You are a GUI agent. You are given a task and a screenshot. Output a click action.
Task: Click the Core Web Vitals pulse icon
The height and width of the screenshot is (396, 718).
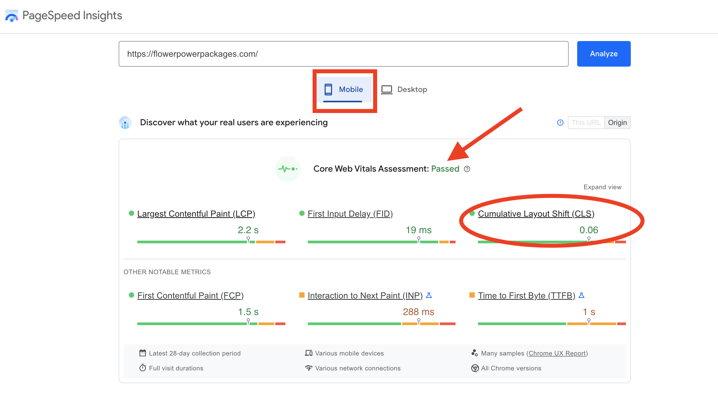pyautogui.click(x=288, y=169)
